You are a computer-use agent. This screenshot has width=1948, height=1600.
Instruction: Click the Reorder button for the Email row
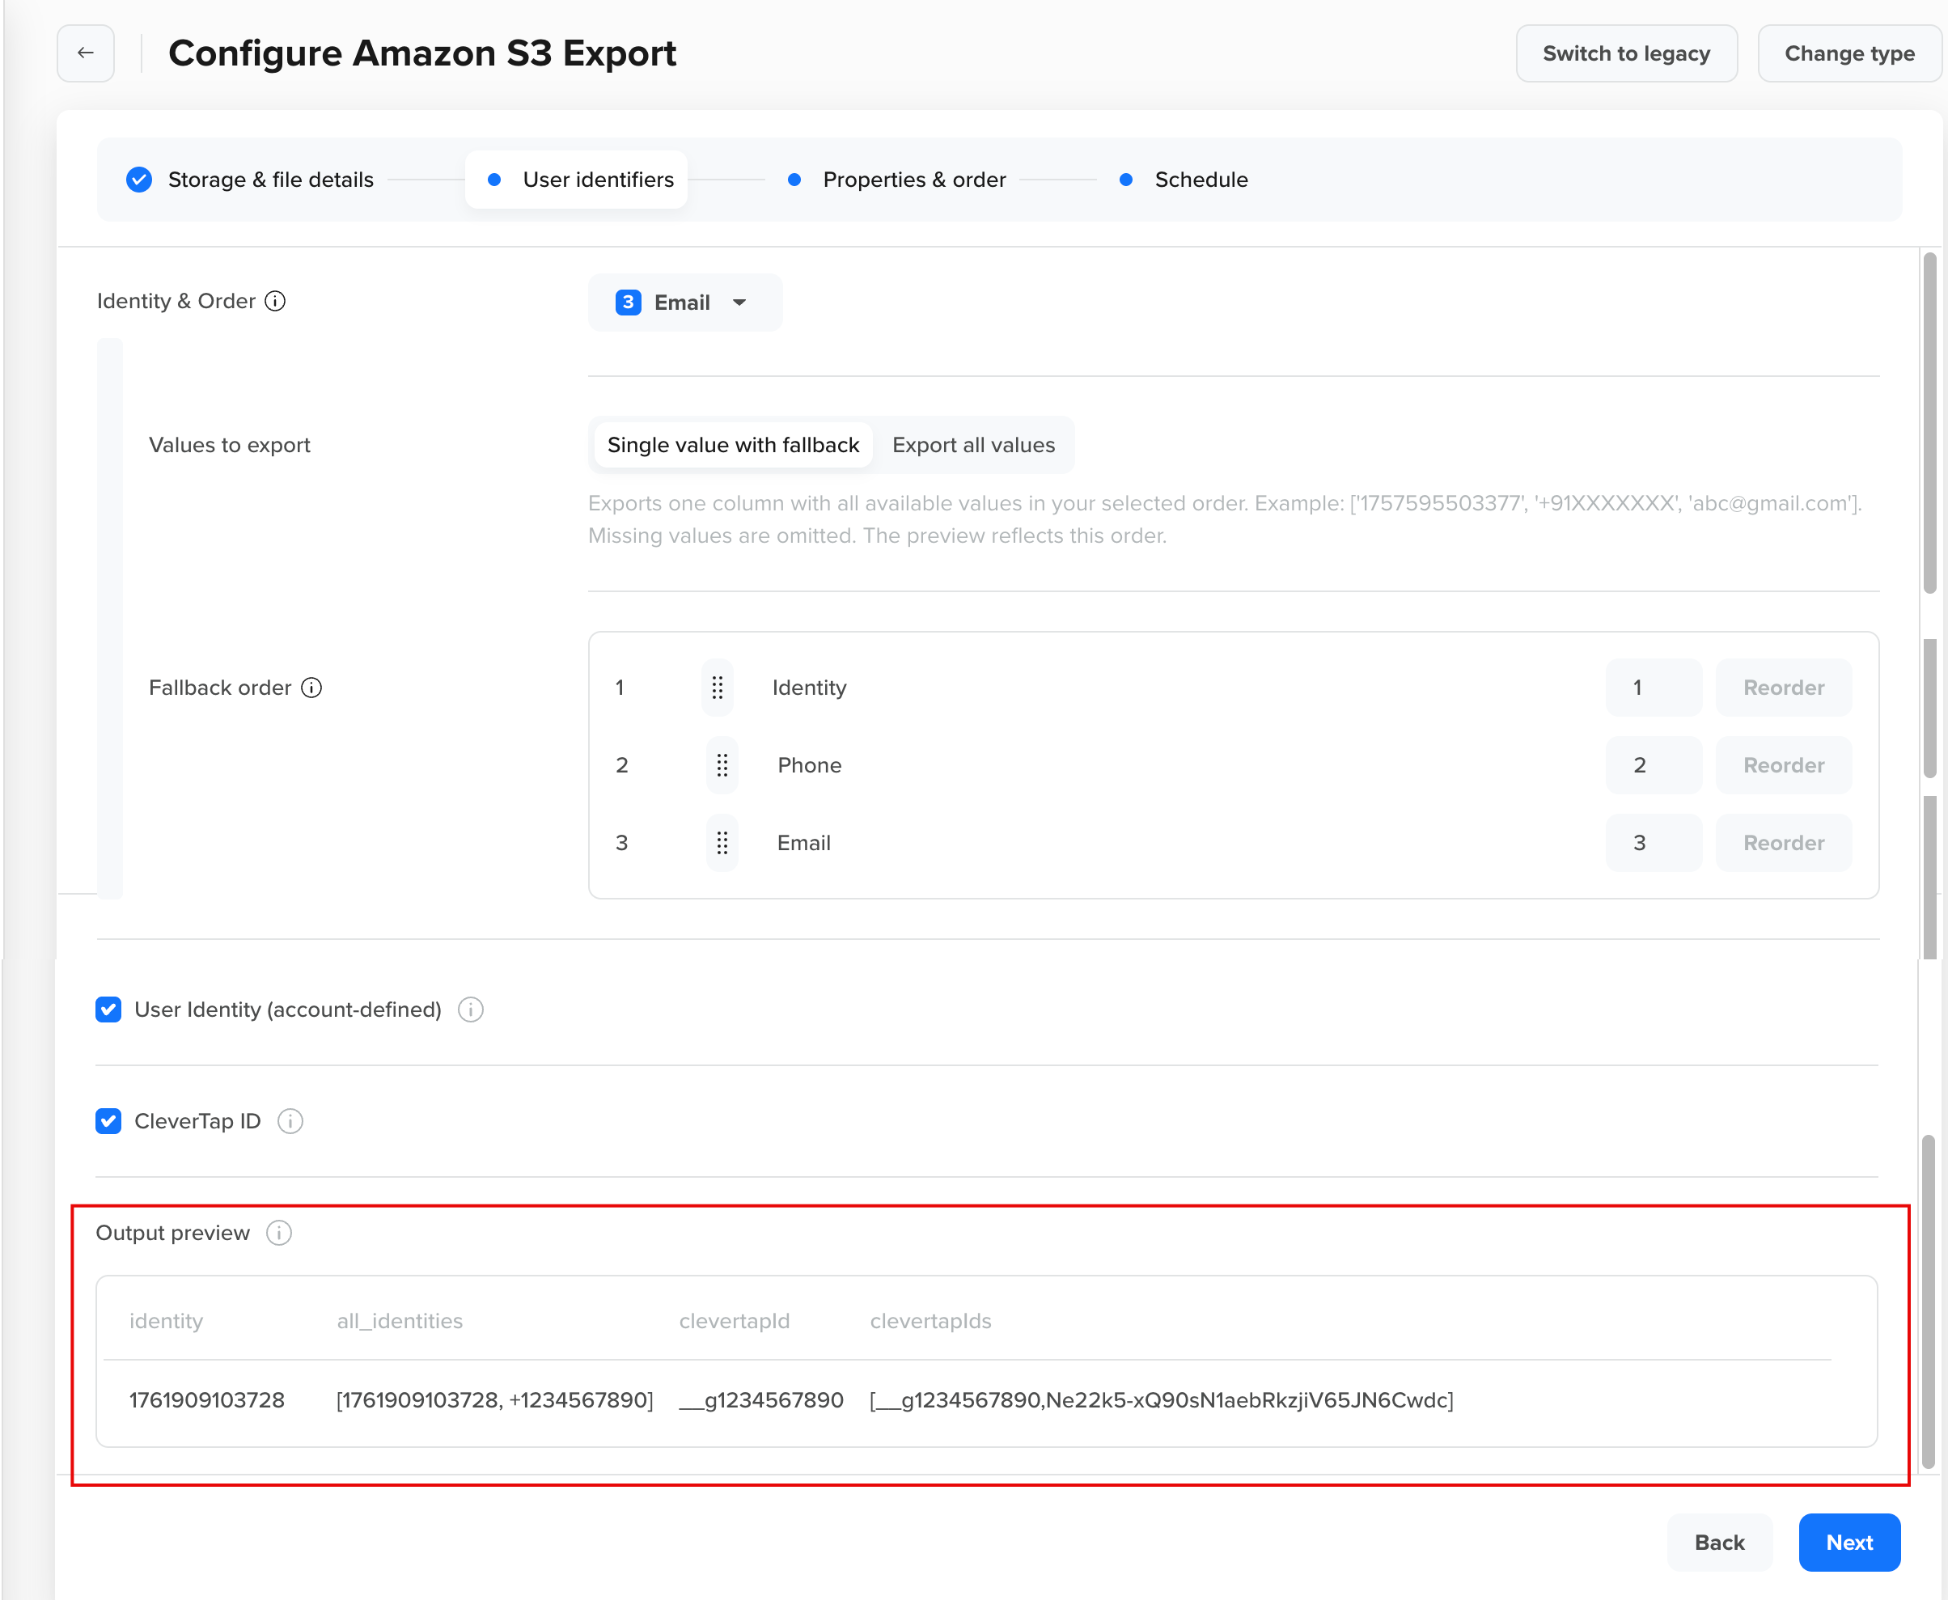[1783, 842]
